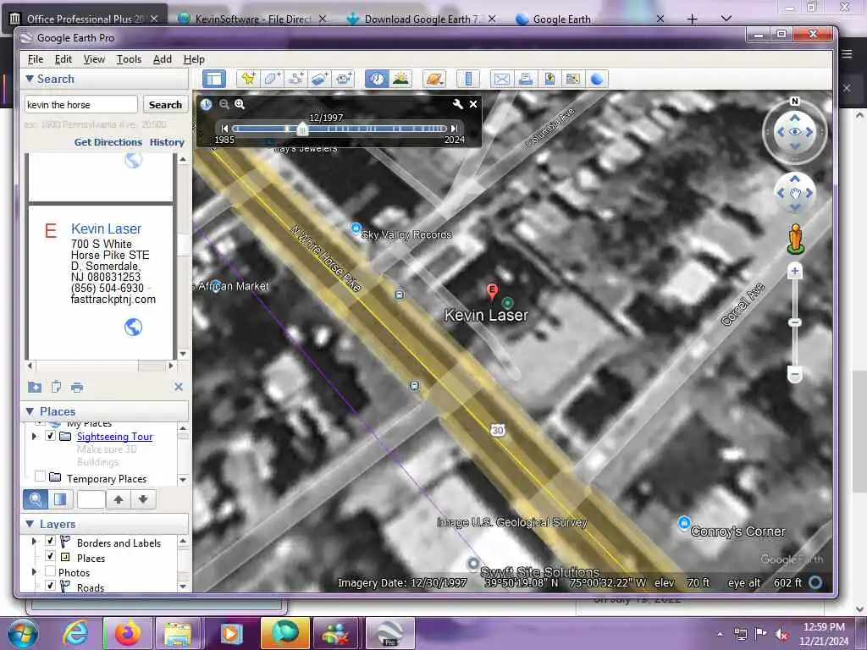This screenshot has height=650, width=867.
Task: Open Sightseeing Tour link in Places
Action: coord(114,437)
